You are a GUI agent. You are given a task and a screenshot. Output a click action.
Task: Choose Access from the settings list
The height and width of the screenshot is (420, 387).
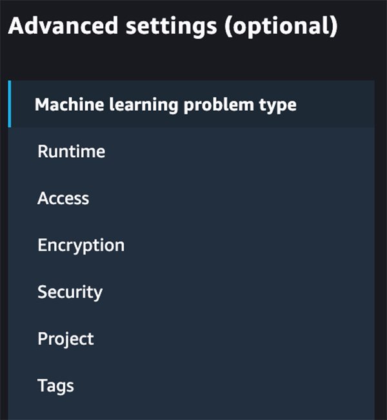[63, 198]
